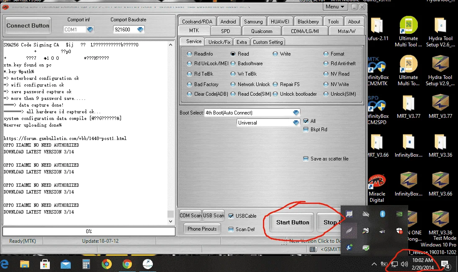
Task: Open the Unlock/Fix sub-tab
Action: click(219, 42)
